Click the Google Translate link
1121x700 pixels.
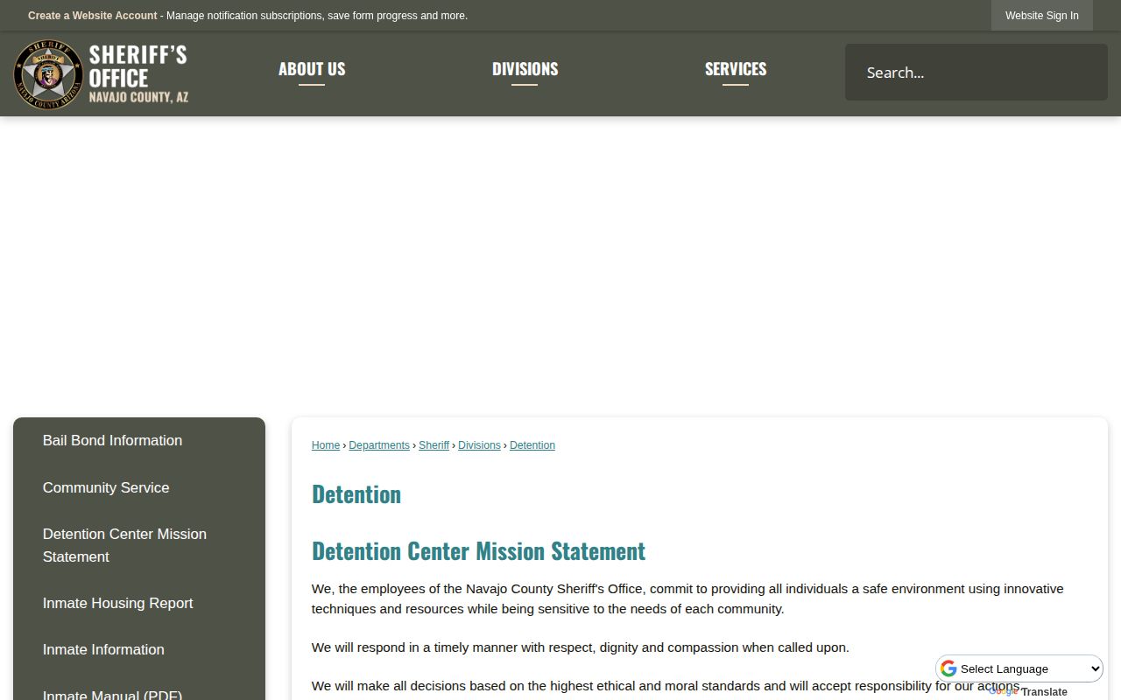(x=1028, y=692)
